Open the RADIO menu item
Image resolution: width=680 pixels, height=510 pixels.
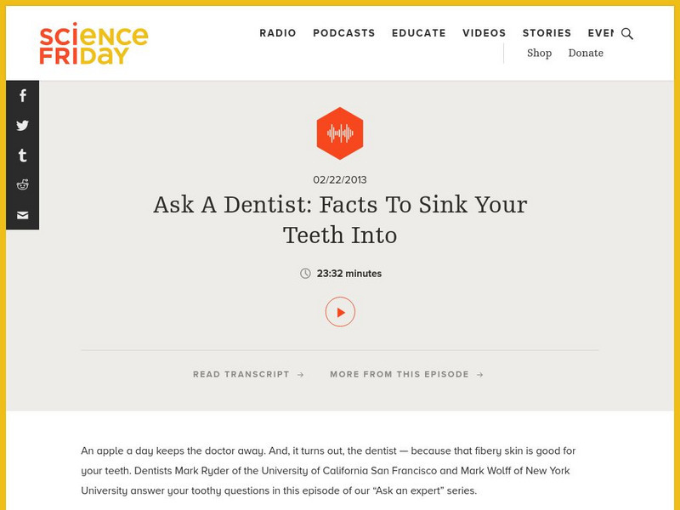(277, 33)
